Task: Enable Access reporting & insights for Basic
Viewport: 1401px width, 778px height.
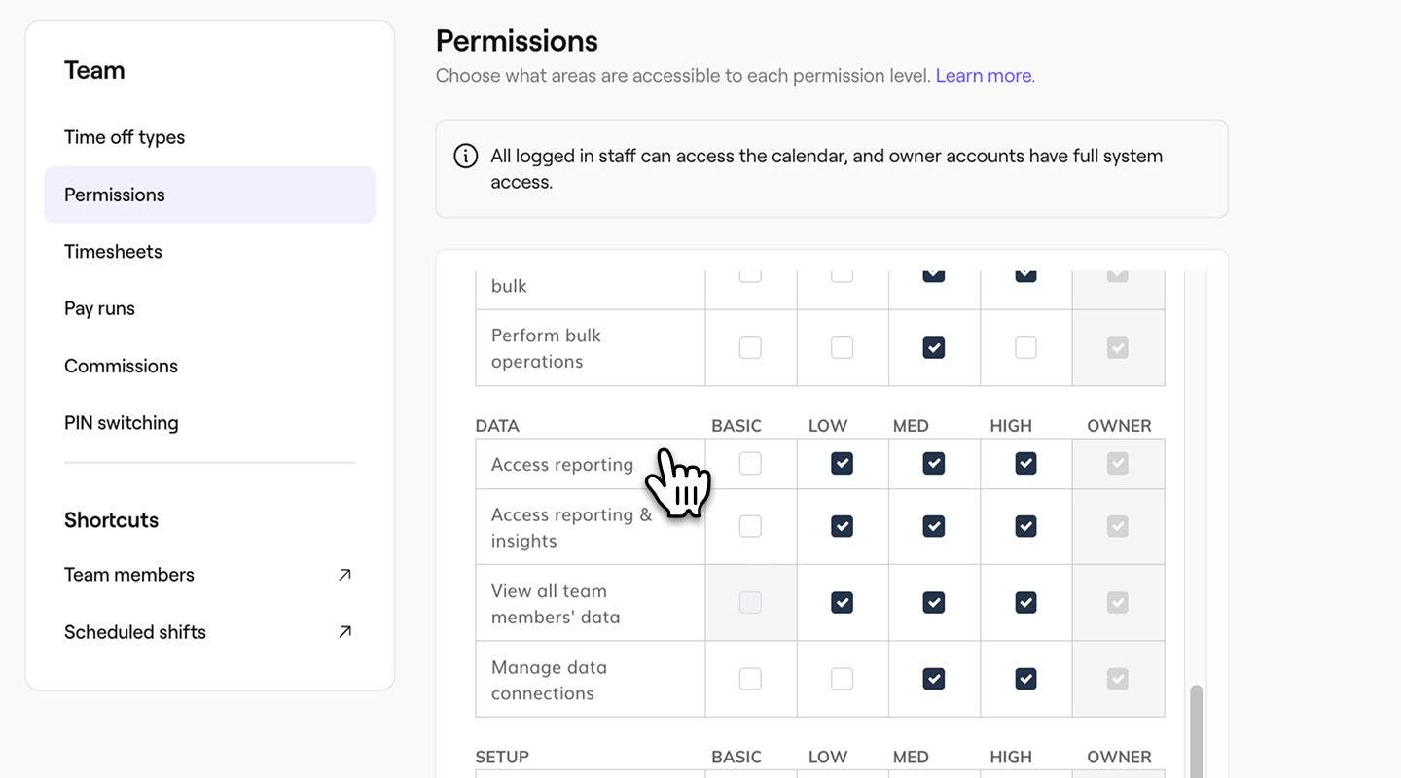Action: coord(750,526)
